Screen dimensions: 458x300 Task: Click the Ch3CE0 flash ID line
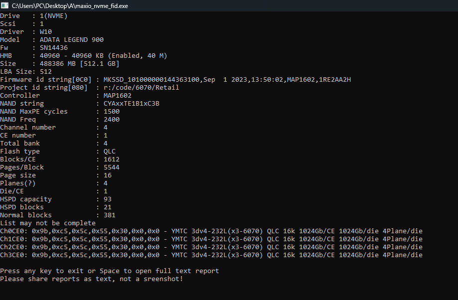(x=211, y=255)
